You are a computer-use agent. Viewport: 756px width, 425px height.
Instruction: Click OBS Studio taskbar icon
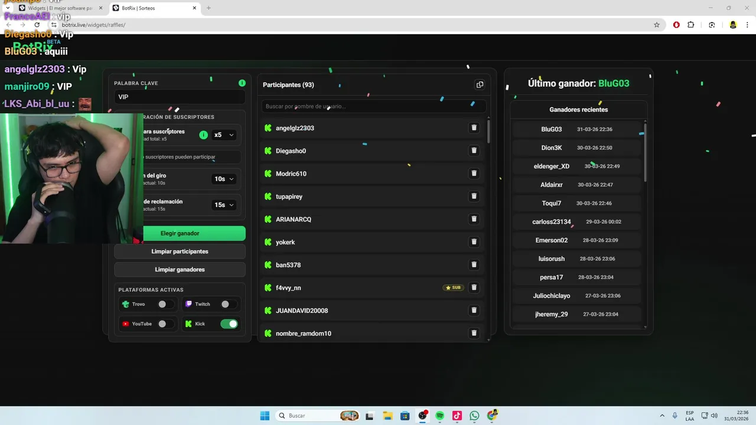tap(422, 416)
